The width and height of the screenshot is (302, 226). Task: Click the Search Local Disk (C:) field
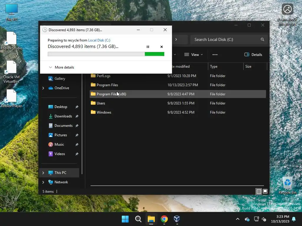click(229, 39)
